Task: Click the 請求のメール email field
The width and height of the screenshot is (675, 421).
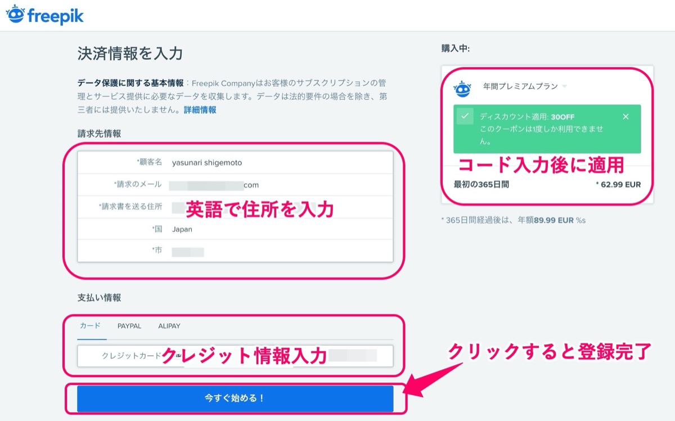Action: 235,185
